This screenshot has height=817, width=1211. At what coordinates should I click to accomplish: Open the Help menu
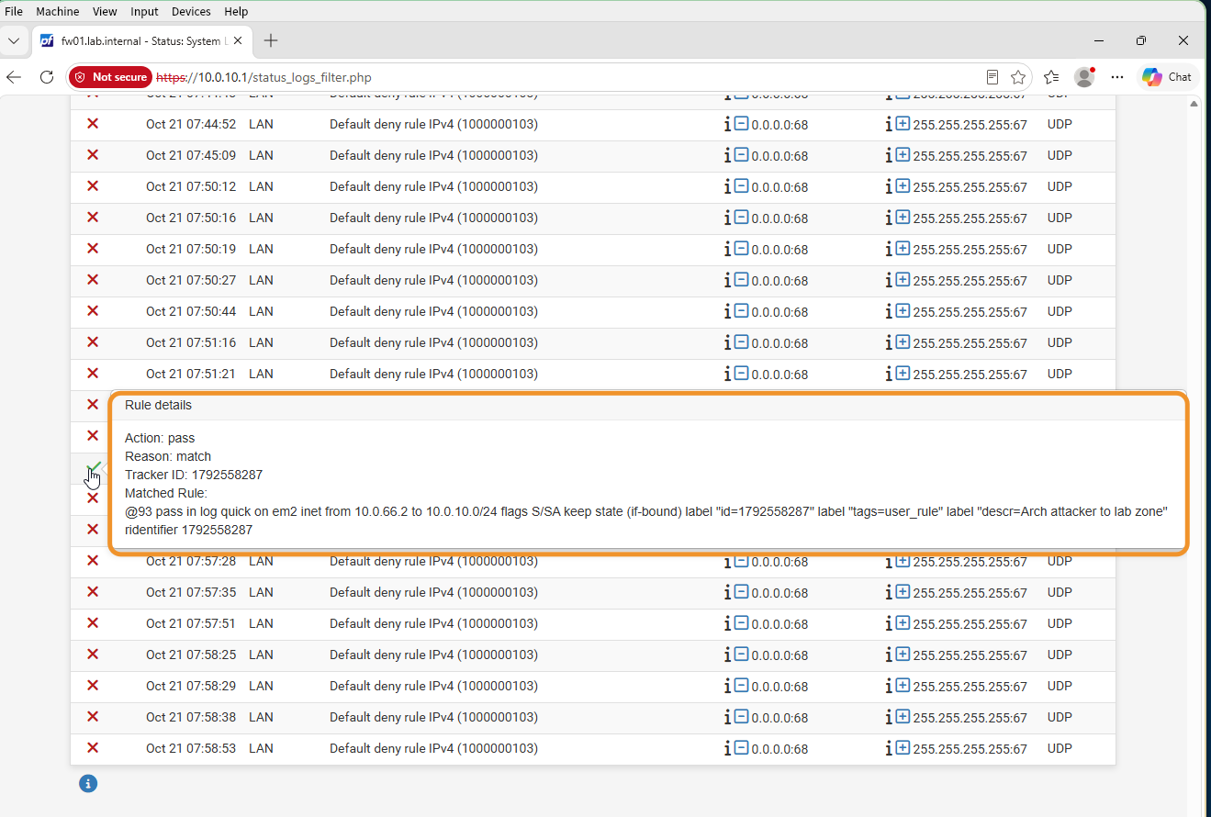pos(236,11)
